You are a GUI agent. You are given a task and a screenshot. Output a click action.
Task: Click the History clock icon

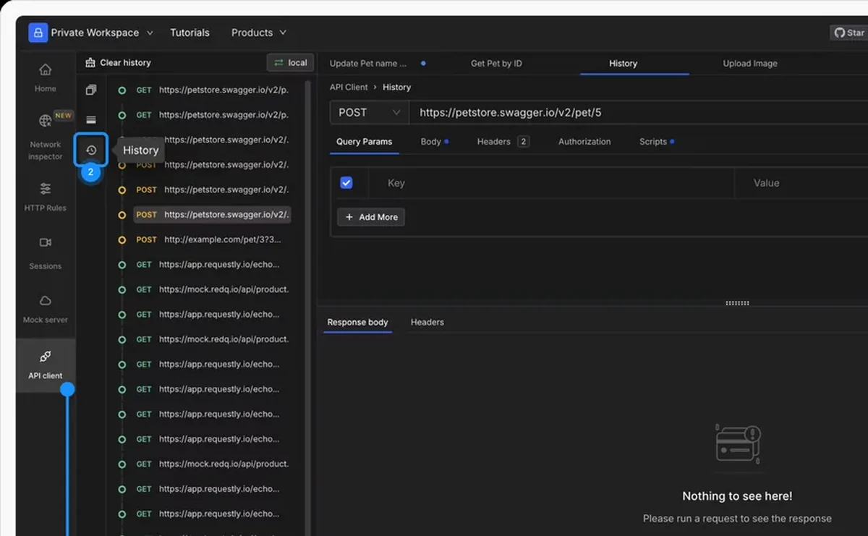91,150
